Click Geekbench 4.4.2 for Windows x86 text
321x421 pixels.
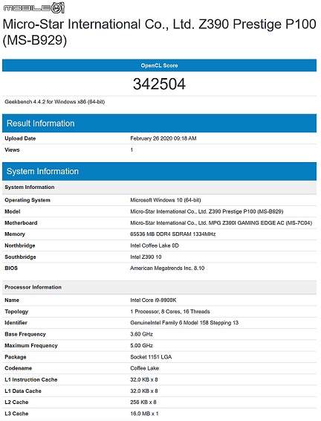coord(55,102)
